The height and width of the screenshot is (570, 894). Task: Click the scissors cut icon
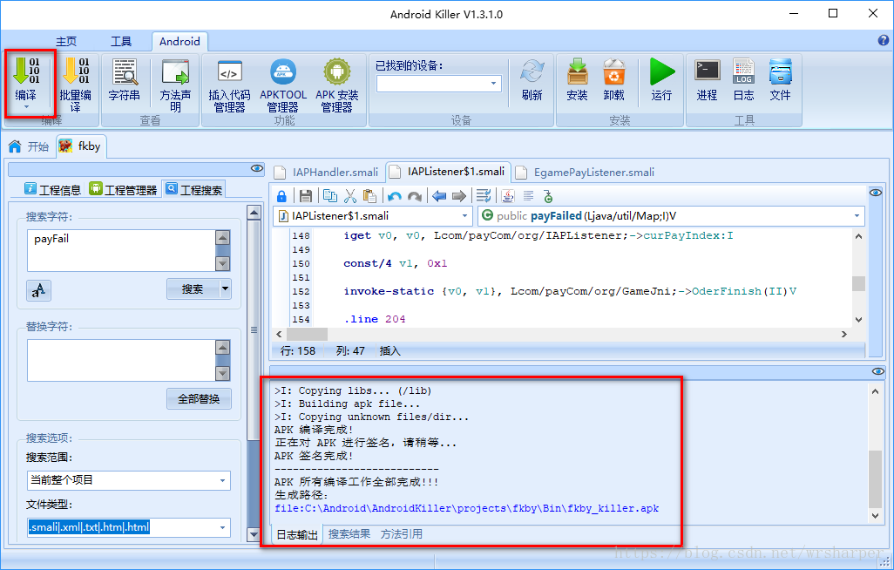click(350, 196)
